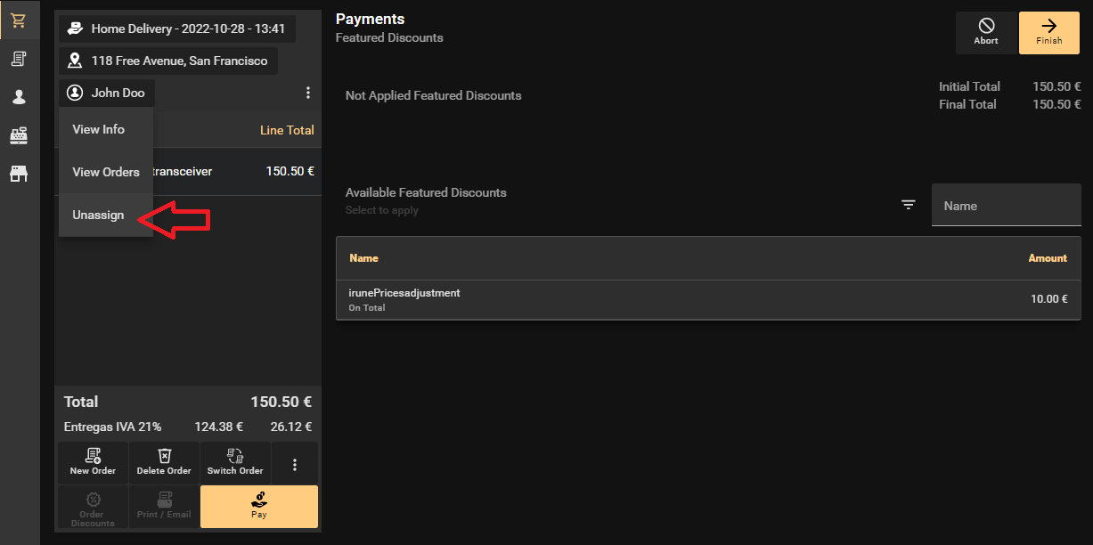
Task: Click the Home Delivery order type chip
Action: [176, 28]
